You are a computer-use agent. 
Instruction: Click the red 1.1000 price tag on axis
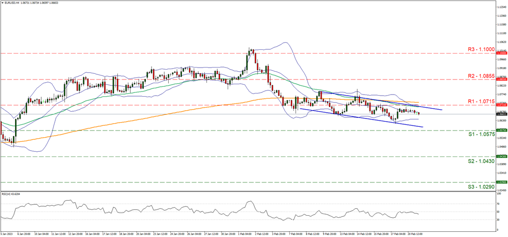pyautogui.click(x=501, y=53)
